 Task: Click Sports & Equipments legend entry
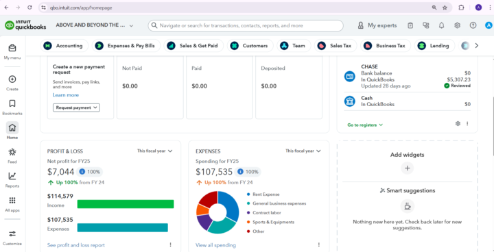(x=270, y=222)
